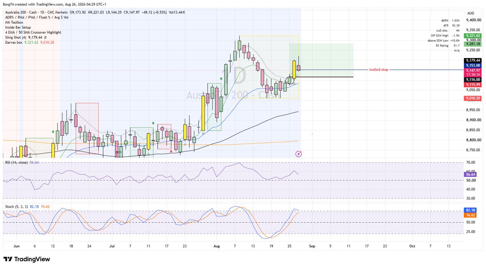This screenshot has width=486, height=268.
Task: Click the TradingView logo in the footer
Action: [x=27, y=259]
